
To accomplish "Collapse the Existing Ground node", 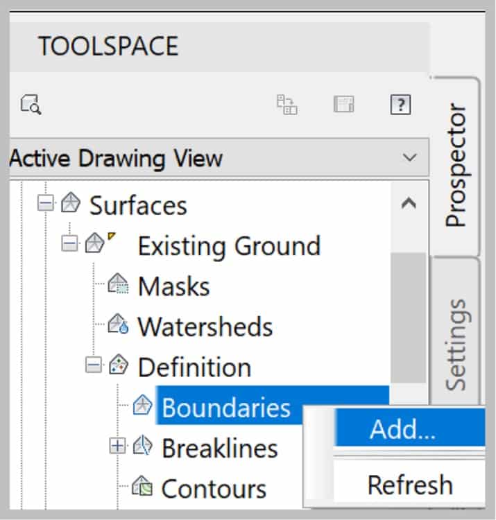I will pos(69,243).
